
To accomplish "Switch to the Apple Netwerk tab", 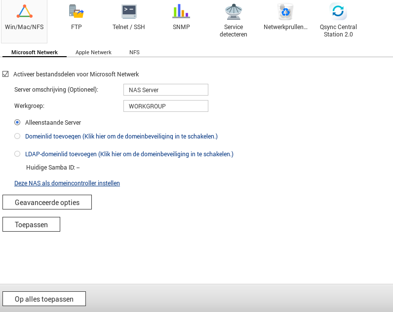I will pos(93,52).
